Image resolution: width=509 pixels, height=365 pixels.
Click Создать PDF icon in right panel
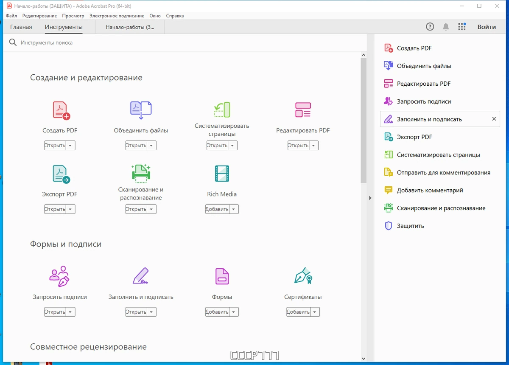(388, 48)
